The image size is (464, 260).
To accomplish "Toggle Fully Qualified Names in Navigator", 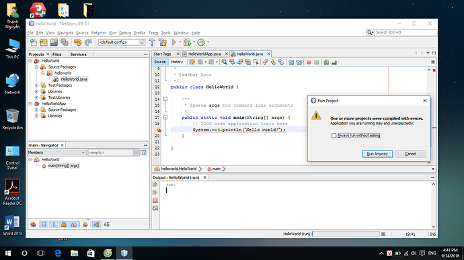I will click(85, 224).
